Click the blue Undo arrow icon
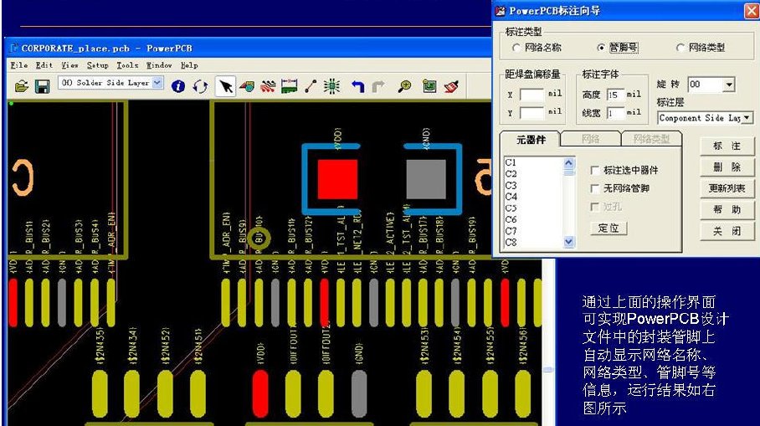760x426 pixels. (x=357, y=86)
